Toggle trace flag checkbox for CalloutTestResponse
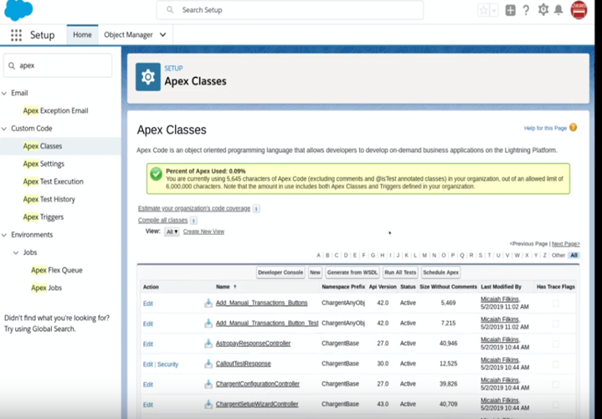Image resolution: width=602 pixels, height=419 pixels. 555,364
